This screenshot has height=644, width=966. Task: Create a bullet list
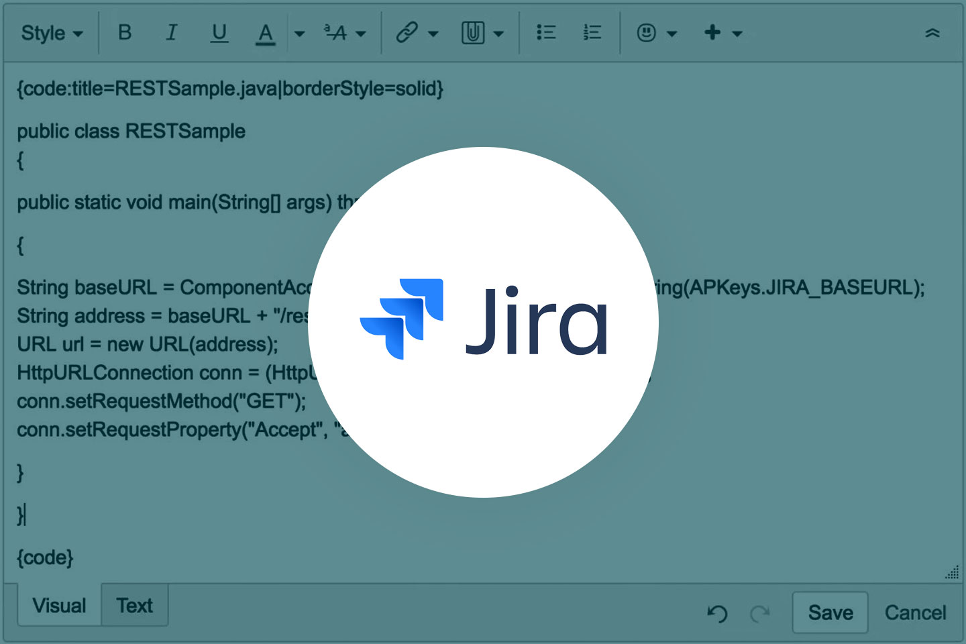547,32
